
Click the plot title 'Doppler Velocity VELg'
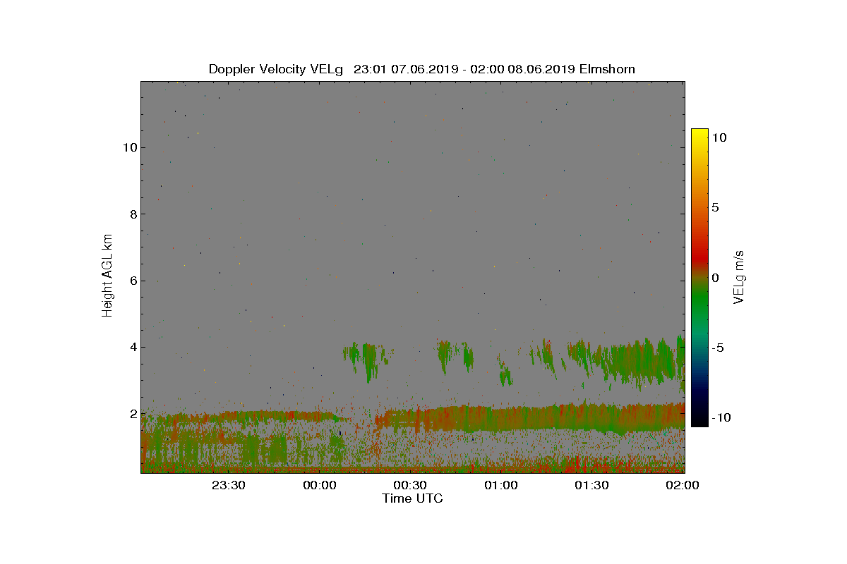275,69
